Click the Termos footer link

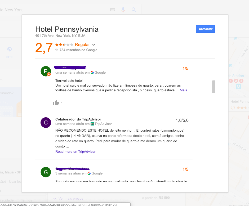26,200
